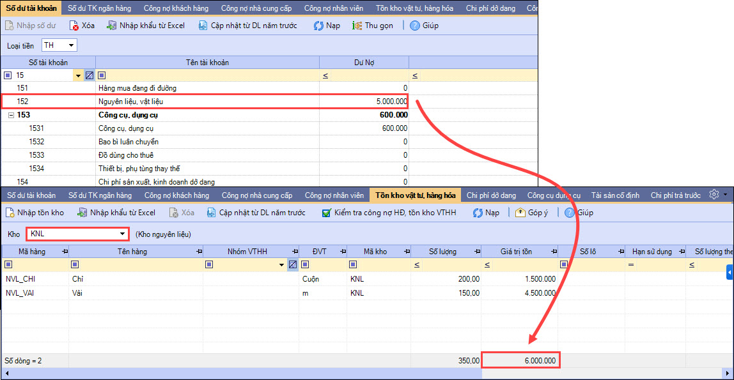
Task: Click Nhập khẩu từ Excel in top toolbar
Action: click(146, 26)
